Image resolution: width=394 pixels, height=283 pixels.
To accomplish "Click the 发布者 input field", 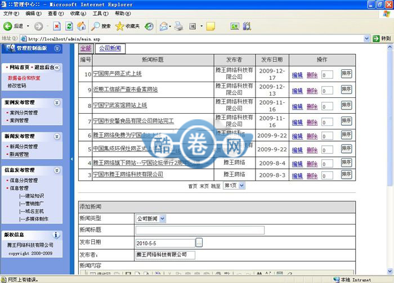I will pos(165,255).
